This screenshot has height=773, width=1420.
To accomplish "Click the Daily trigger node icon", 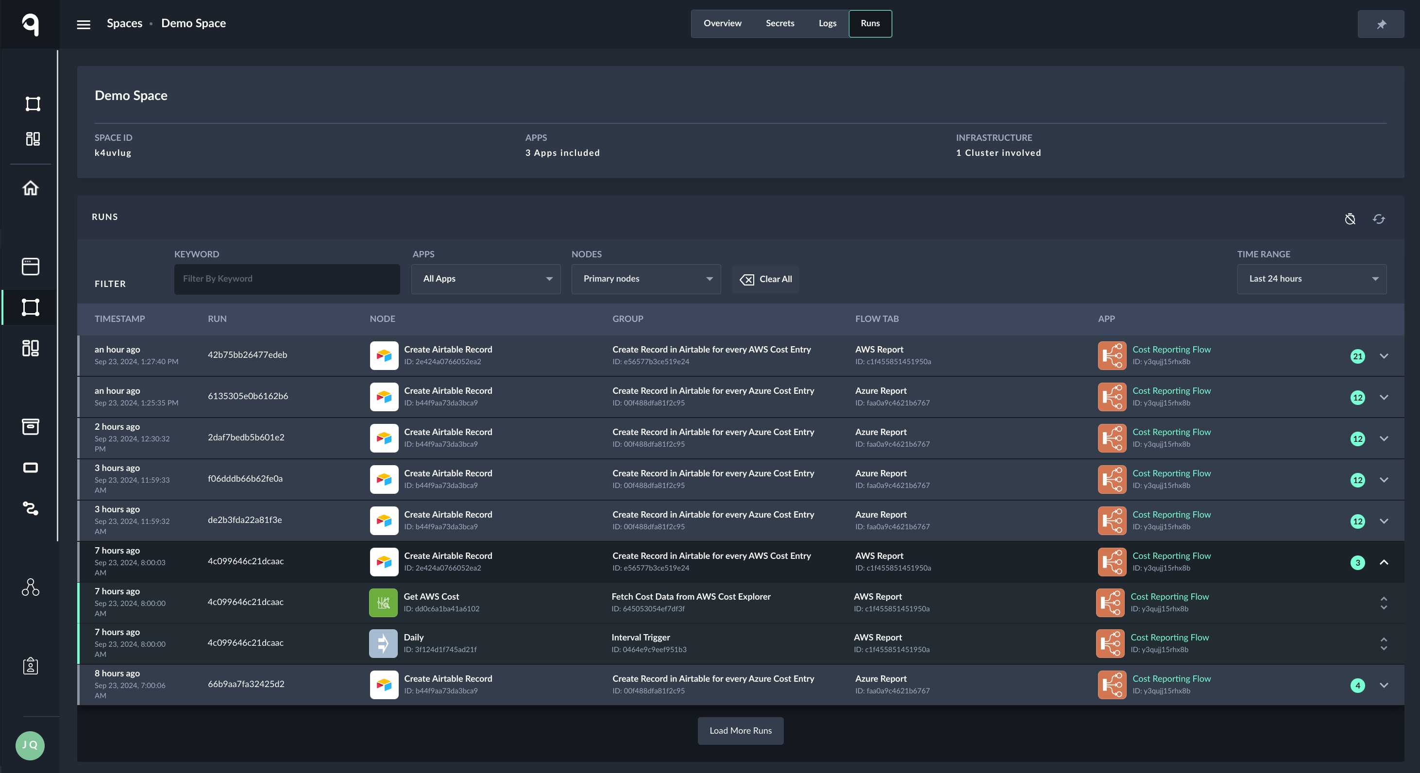I will pyautogui.click(x=383, y=643).
